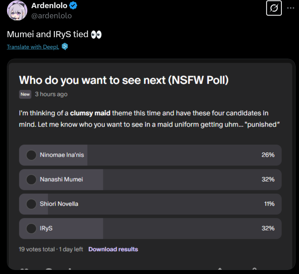Click the eyes emoji in the tweet
Image resolution: width=299 pixels, height=274 pixels.
(x=96, y=35)
